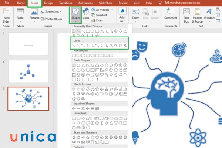This screenshot has height=148, width=222.
Task: Select the Not Equal equation shape
Action: pyautogui.click(x=97, y=108)
